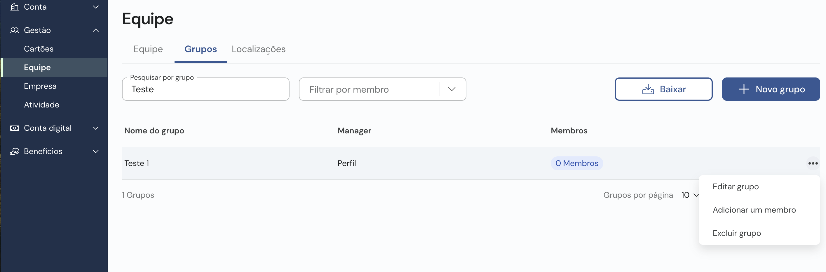The height and width of the screenshot is (272, 826).
Task: Switch to the Localizações tab
Action: [258, 49]
